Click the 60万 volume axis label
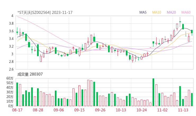Viewport: 196px width, 116px height. pyautogui.click(x=10, y=78)
